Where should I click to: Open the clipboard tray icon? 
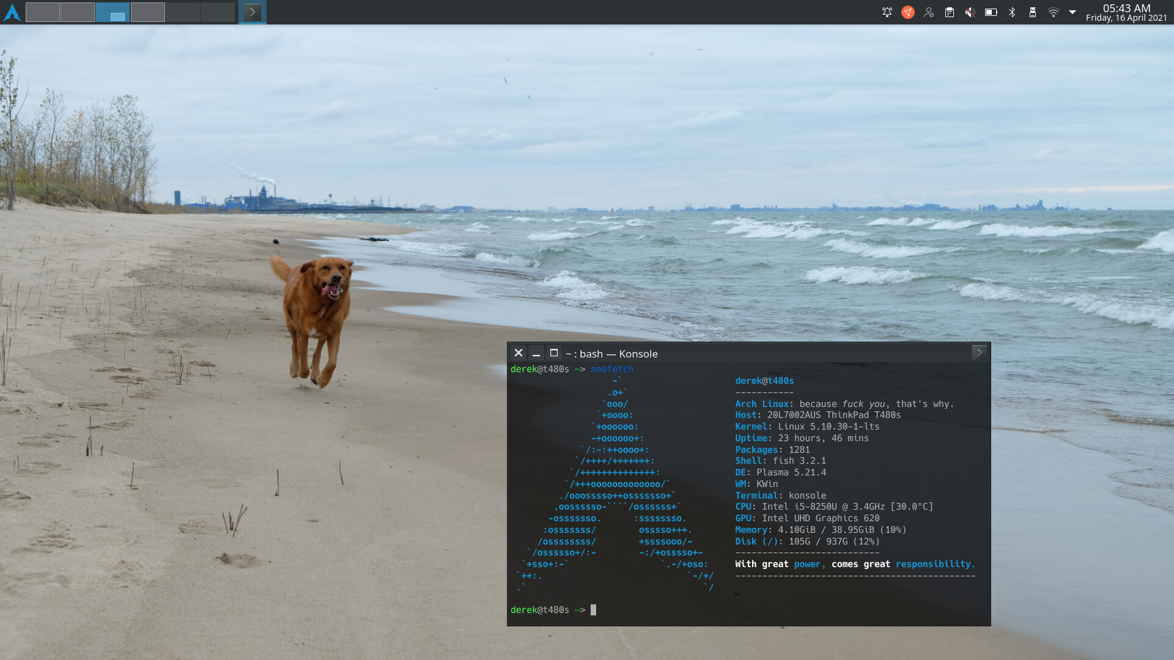click(950, 12)
